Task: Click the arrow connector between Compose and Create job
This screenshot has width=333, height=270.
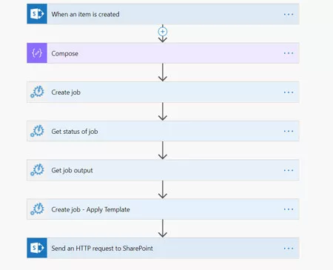Action: (x=163, y=72)
